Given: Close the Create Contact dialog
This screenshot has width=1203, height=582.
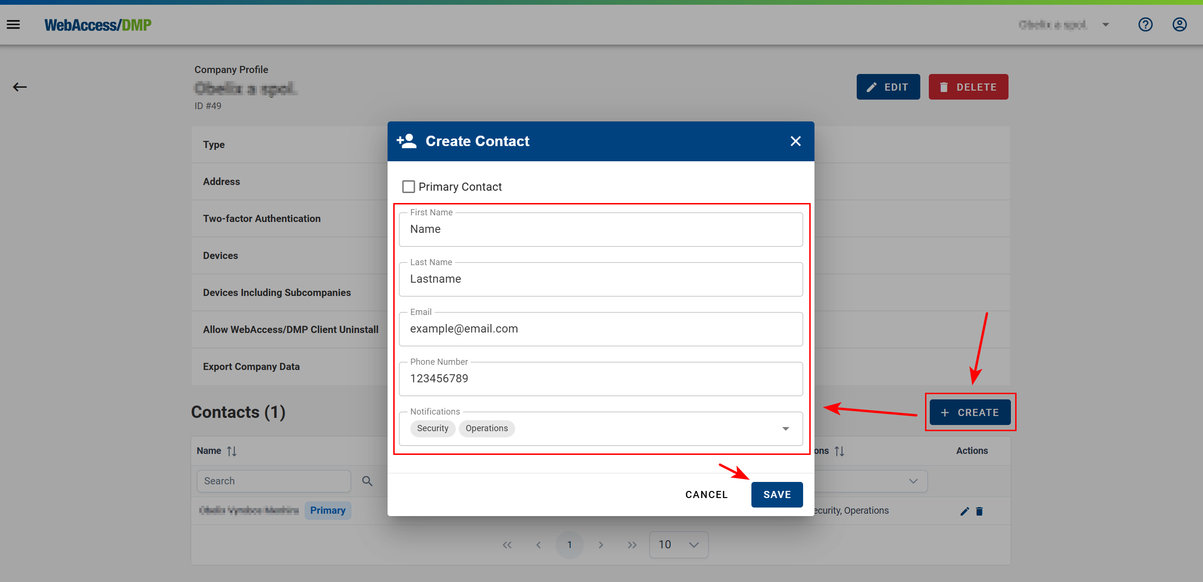Looking at the screenshot, I should coord(795,141).
